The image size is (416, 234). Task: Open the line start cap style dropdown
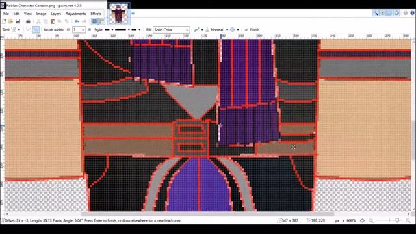click(109, 30)
